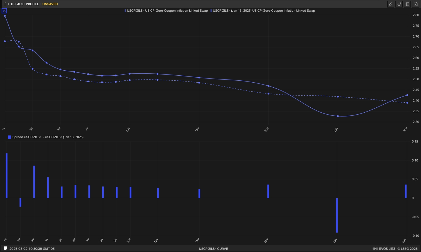Select the 20Y spread bar
This screenshot has height=252, width=421.
coord(268,191)
